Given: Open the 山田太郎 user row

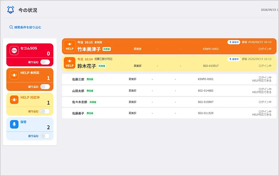Looking at the screenshot, I should click(x=169, y=91).
